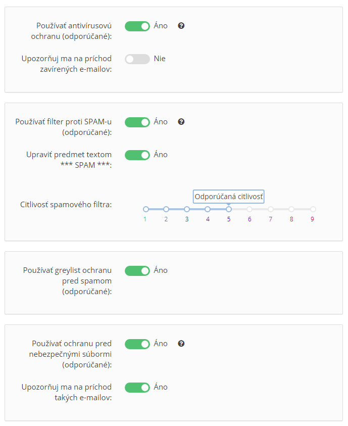Set spam sensitivity slider to 2
Image resolution: width=348 pixels, height=426 pixels.
point(166,209)
